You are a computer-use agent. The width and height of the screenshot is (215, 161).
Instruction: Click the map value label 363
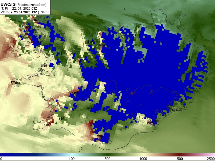(36, 20)
